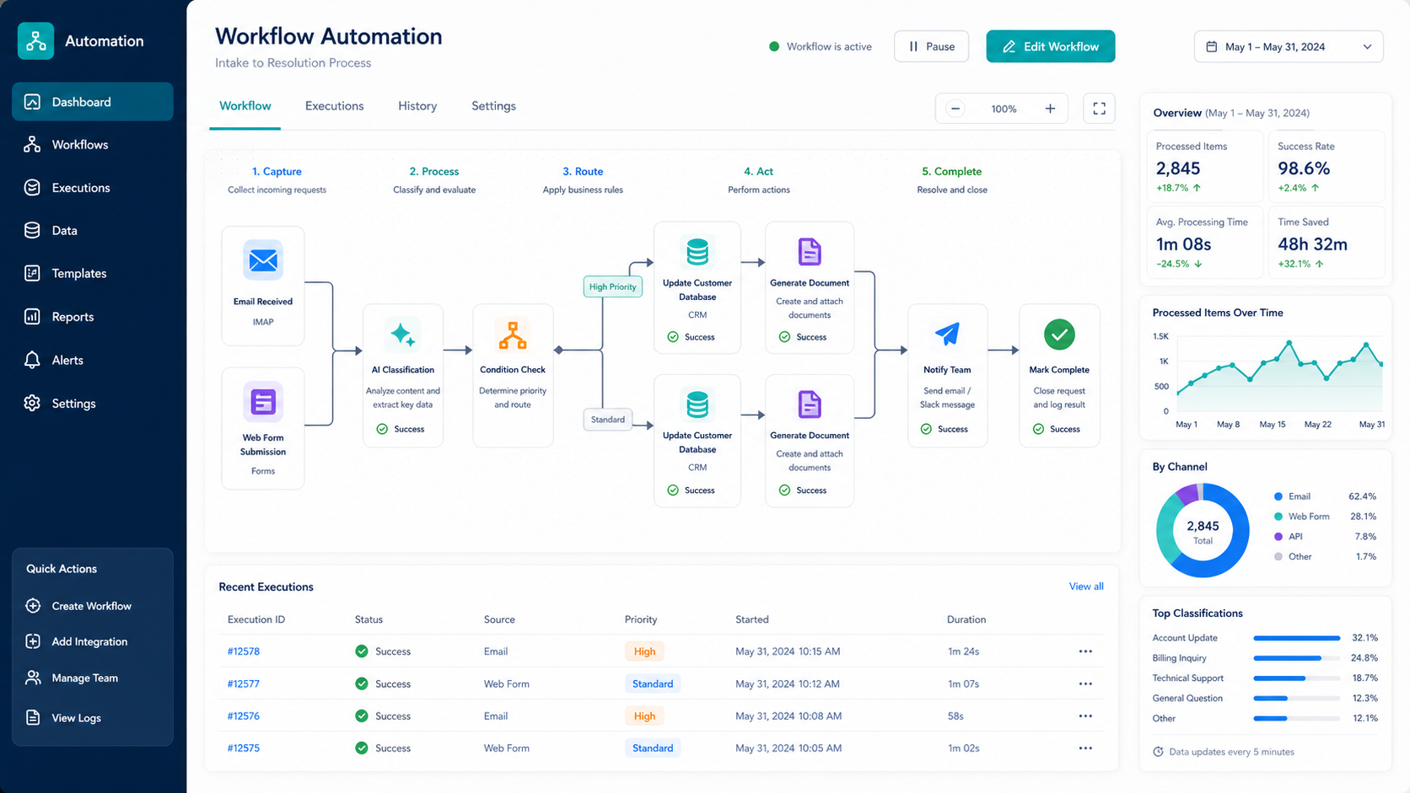Image resolution: width=1410 pixels, height=793 pixels.
Task: Open the May 1 – May 31, 2024 date range dropdown
Action: click(1289, 46)
